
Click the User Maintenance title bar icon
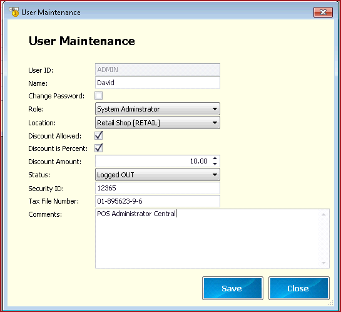pos(14,12)
